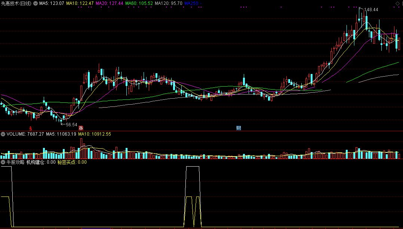Select the yellow MA10: 122.47 label
Screen dimensions: 403x229
(x=80, y=3)
